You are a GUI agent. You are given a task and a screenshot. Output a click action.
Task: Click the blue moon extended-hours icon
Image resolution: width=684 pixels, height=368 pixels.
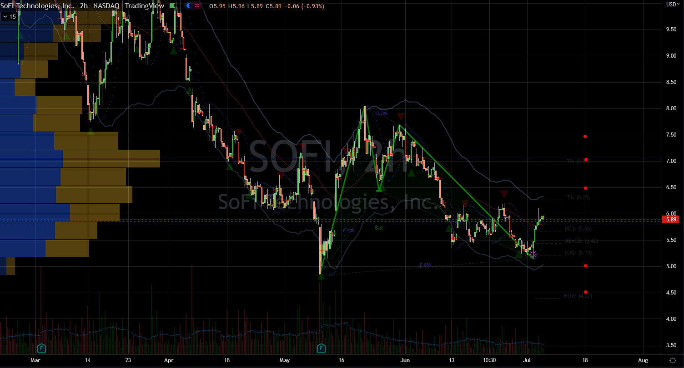point(188,5)
